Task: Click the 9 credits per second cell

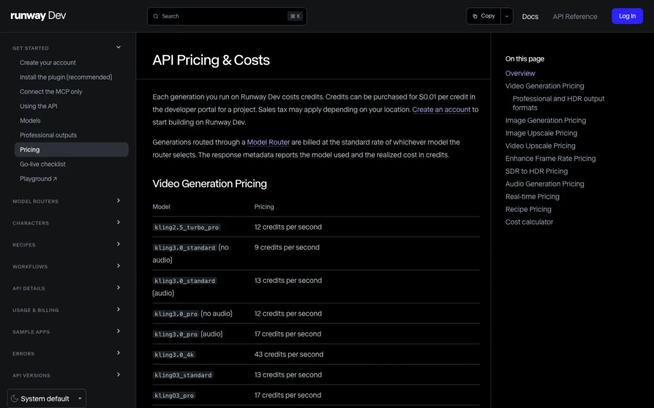Action: [x=287, y=247]
